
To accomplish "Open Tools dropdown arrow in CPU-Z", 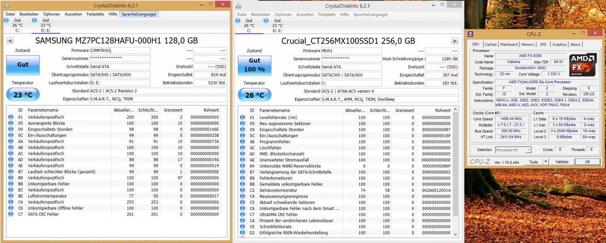I will 545,162.
